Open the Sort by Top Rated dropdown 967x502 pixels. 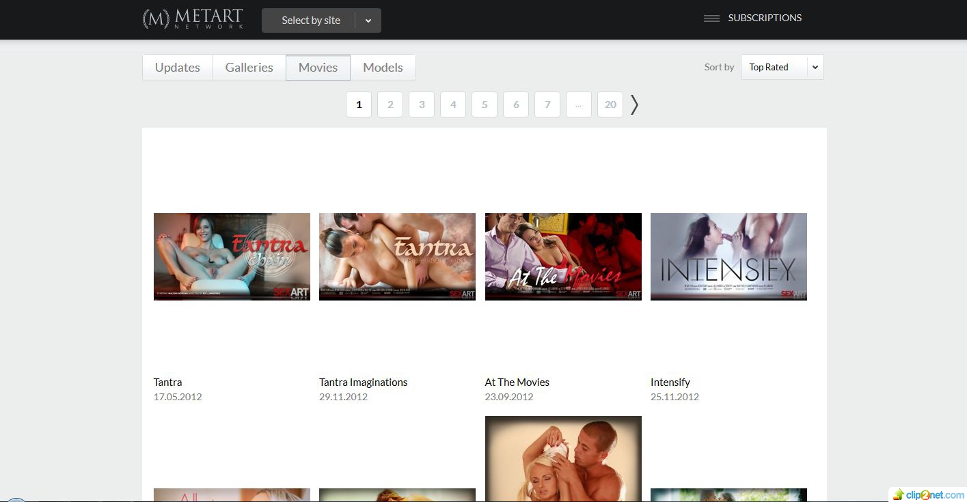point(782,67)
